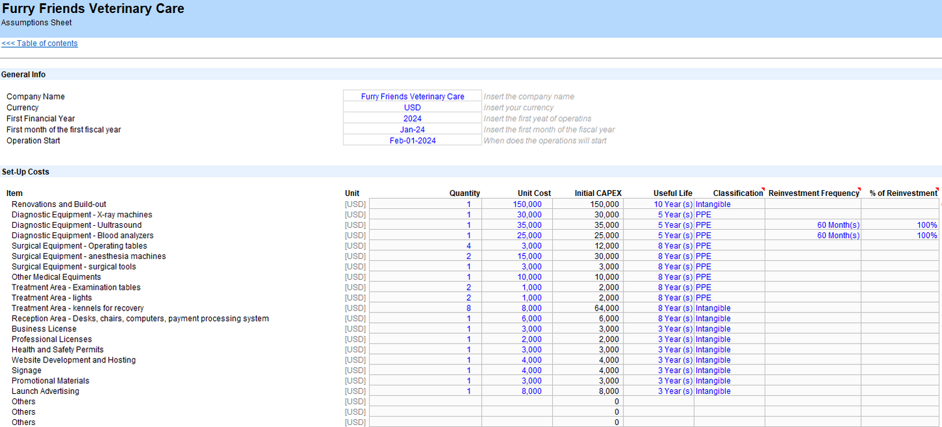The image size is (942, 427).
Task: Select the Operation Start date cell
Action: pyautogui.click(x=412, y=141)
